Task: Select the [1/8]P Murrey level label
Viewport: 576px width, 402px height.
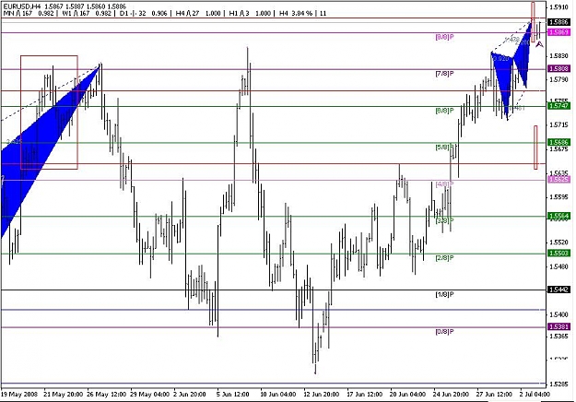Action: click(444, 295)
